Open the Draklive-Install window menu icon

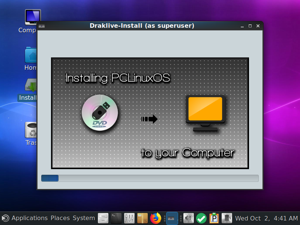pyautogui.click(x=42, y=26)
